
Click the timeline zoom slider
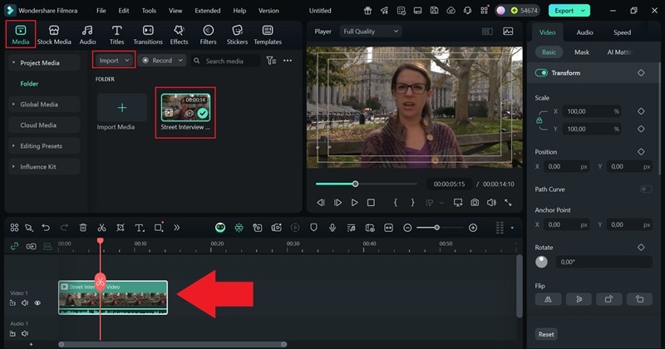tap(438, 228)
